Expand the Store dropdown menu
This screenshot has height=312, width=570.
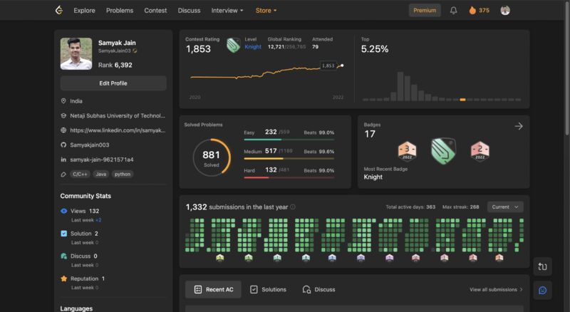(x=266, y=11)
